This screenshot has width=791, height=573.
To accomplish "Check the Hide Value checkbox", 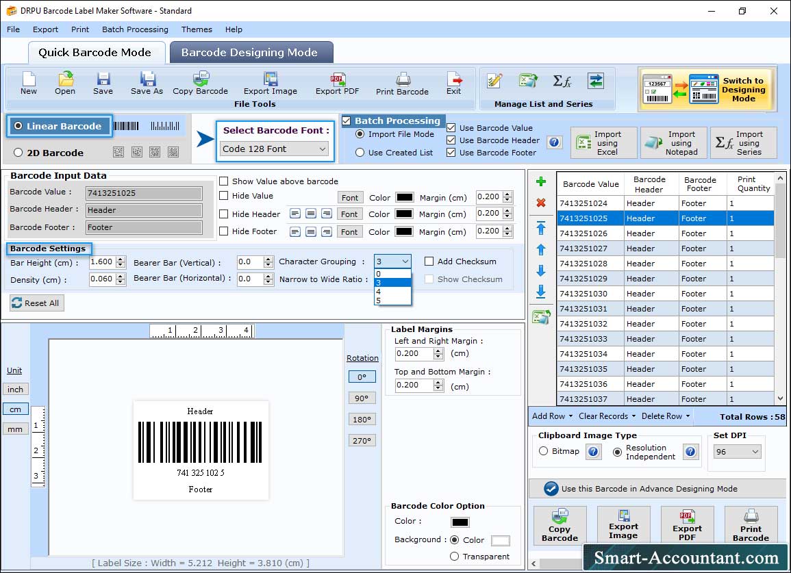I will tap(223, 196).
